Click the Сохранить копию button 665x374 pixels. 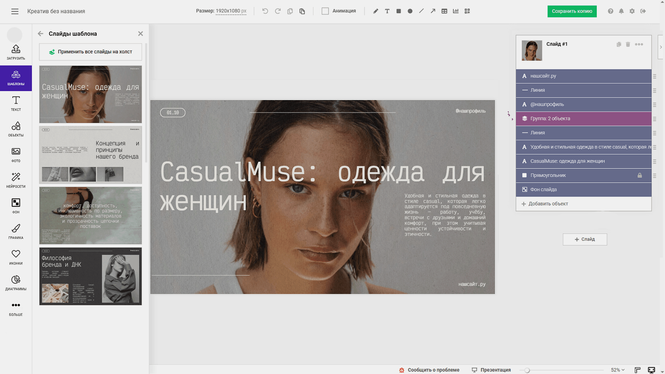[572, 11]
